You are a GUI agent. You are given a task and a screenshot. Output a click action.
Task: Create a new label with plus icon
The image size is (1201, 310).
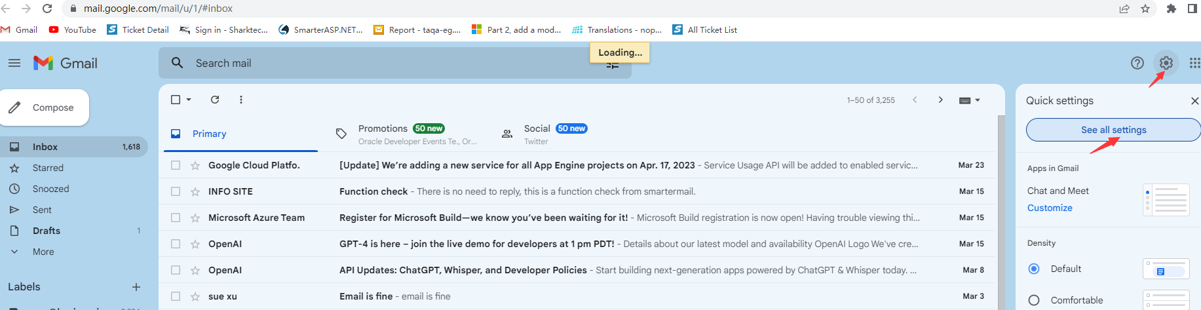[x=136, y=287]
